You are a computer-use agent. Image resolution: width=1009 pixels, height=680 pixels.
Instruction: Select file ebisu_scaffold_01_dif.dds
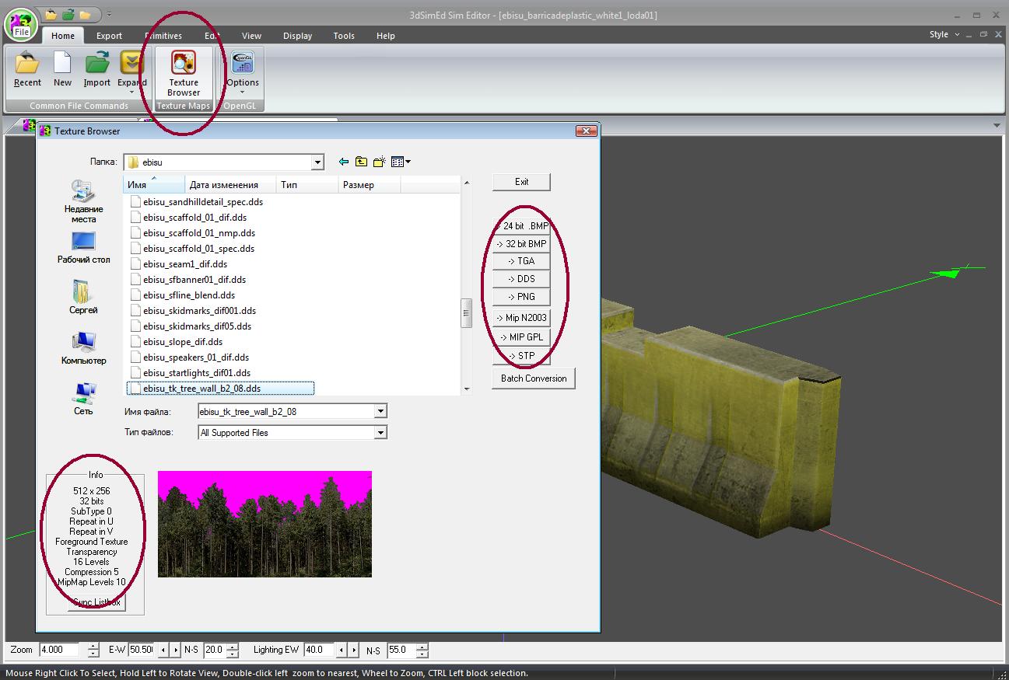point(195,218)
